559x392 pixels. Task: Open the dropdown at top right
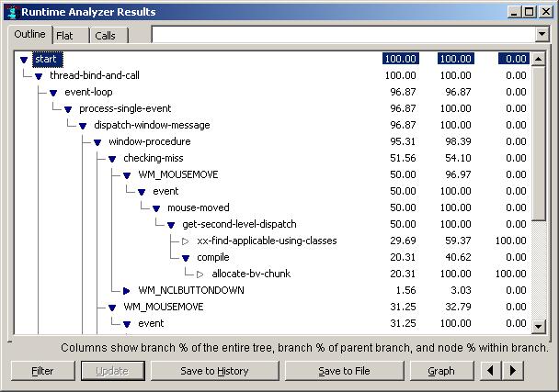[541, 35]
